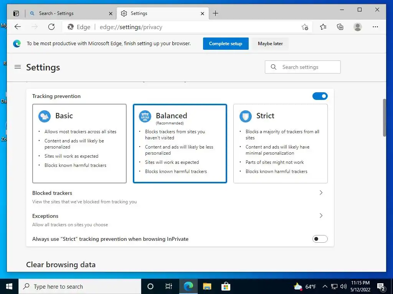Click the Edge icon on the taskbar
393x294 pixels.
(188, 286)
